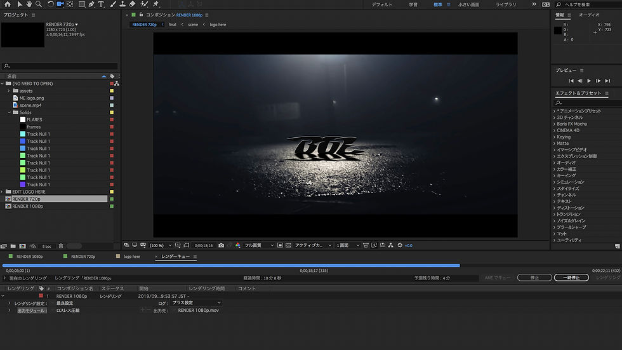The image size is (622, 350).
Task: Open the resolution フル画質 dropdown
Action: tap(259, 246)
